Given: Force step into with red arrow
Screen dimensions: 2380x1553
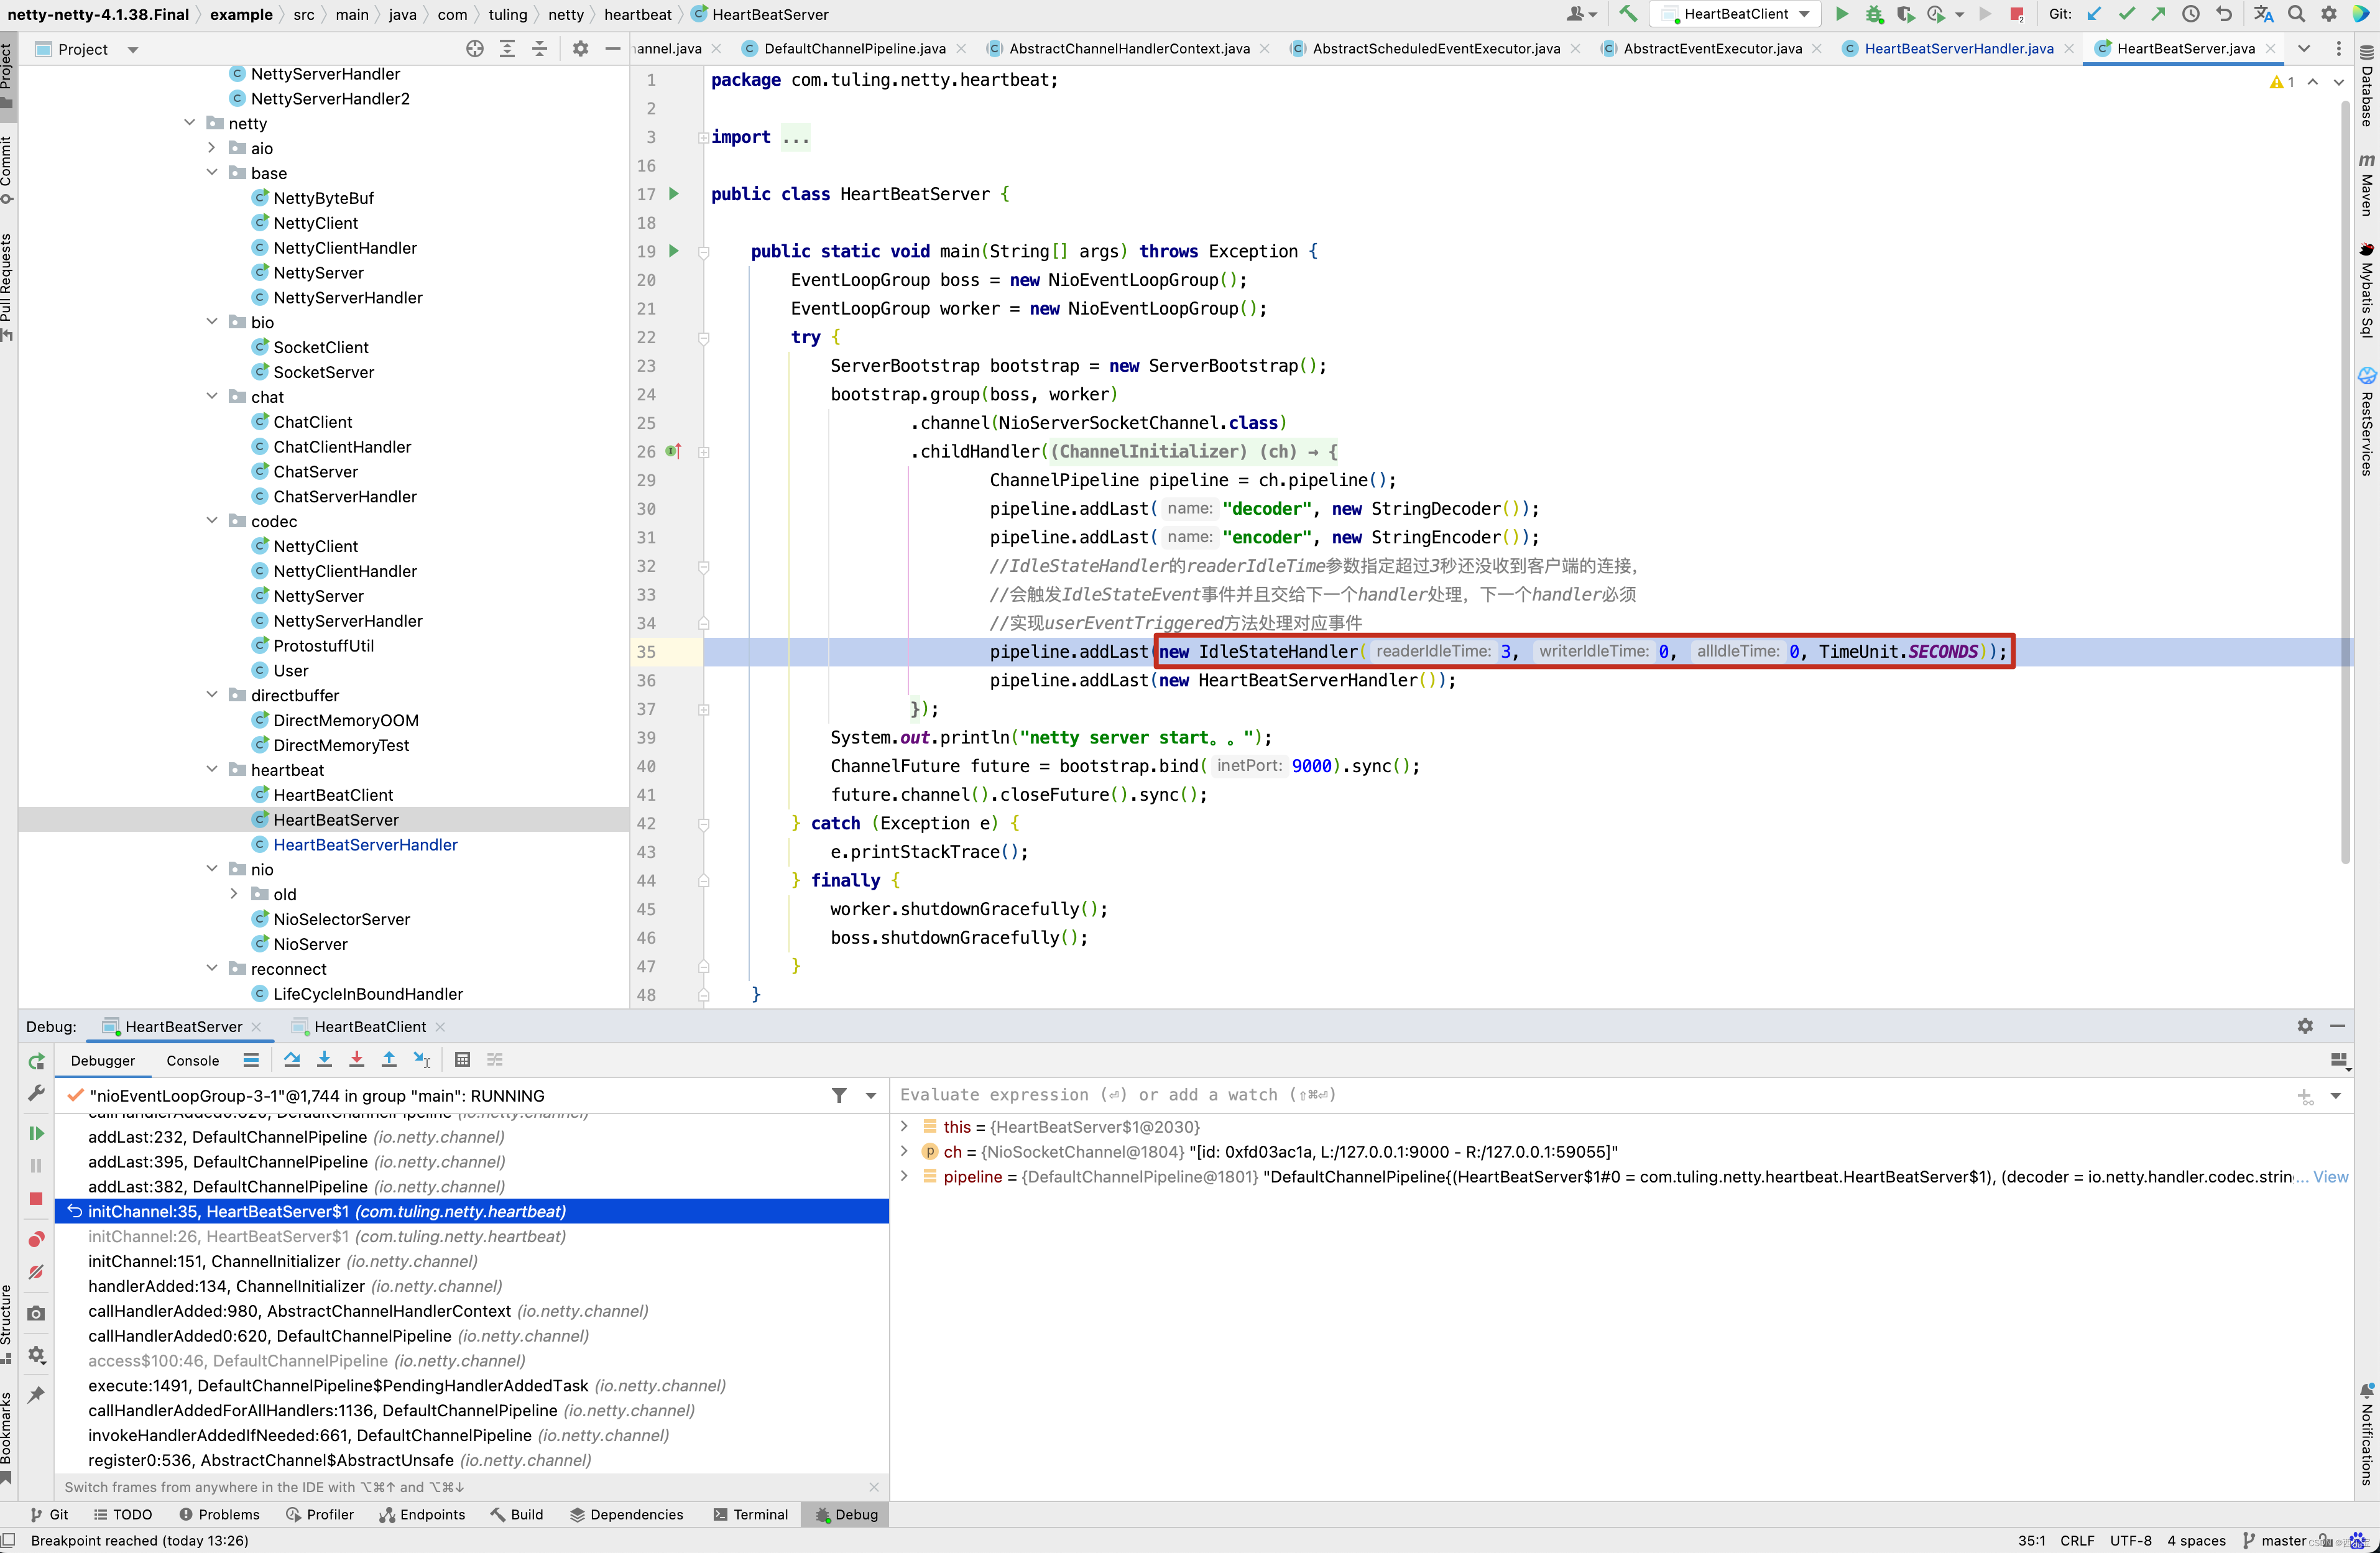Looking at the screenshot, I should [356, 1059].
